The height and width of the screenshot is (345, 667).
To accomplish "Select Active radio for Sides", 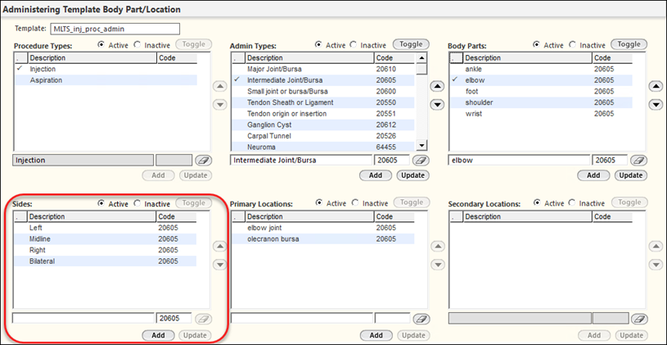I will click(x=101, y=203).
